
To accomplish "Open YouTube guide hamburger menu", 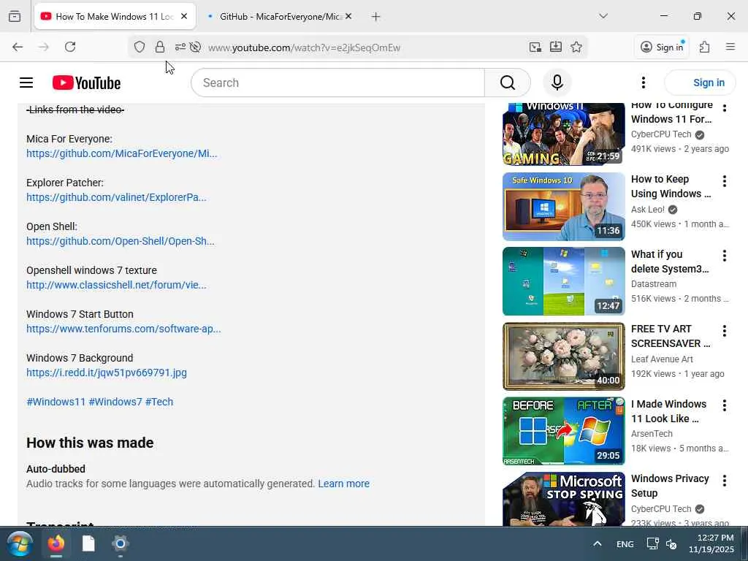I will [26, 83].
